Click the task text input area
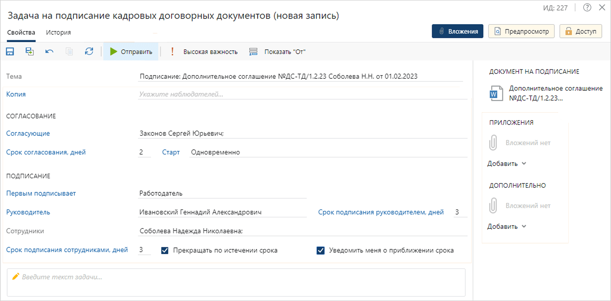This screenshot has width=611, height=301. (236, 282)
